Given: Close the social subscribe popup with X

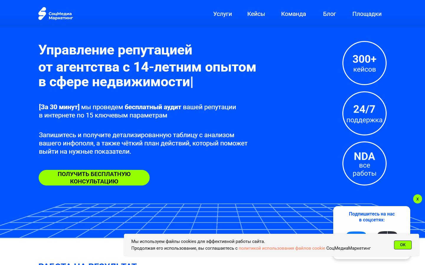Looking at the screenshot, I should click(418, 199).
